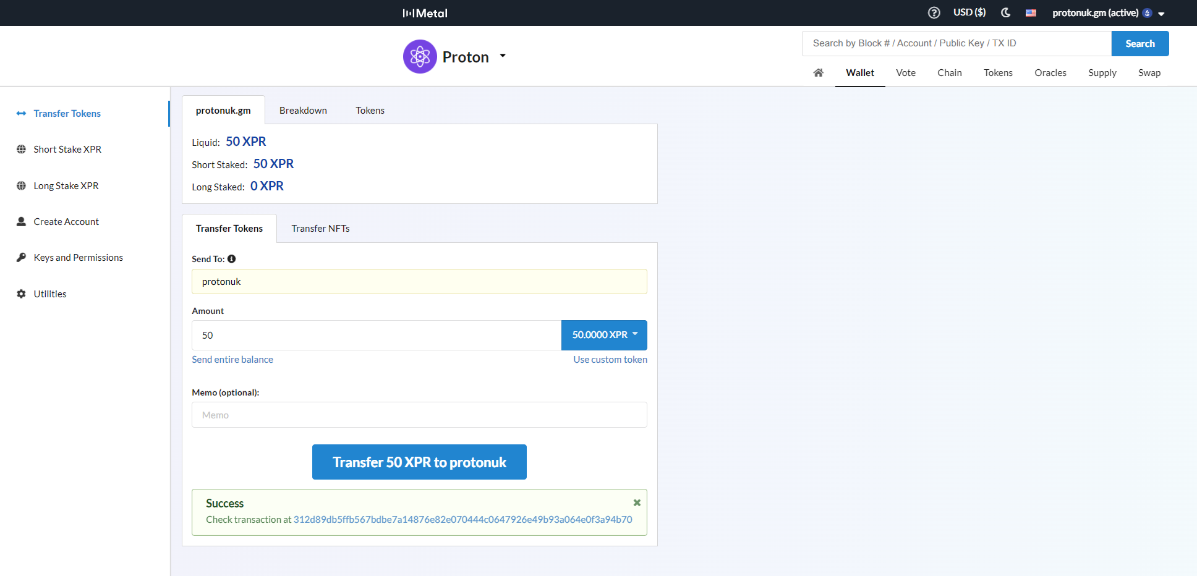This screenshot has height=576, width=1197.
Task: Click the Utilities gear icon
Action: tap(21, 294)
